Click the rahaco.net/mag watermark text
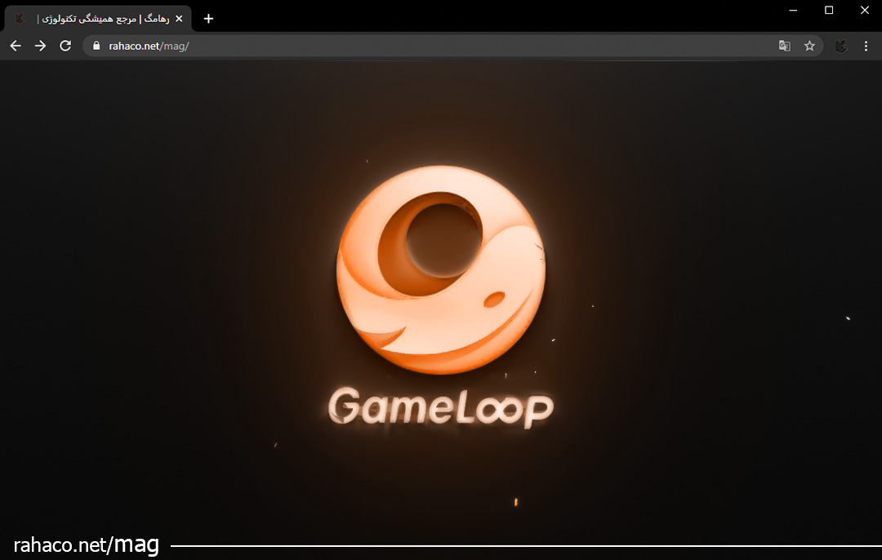This screenshot has width=882, height=560. 86,545
